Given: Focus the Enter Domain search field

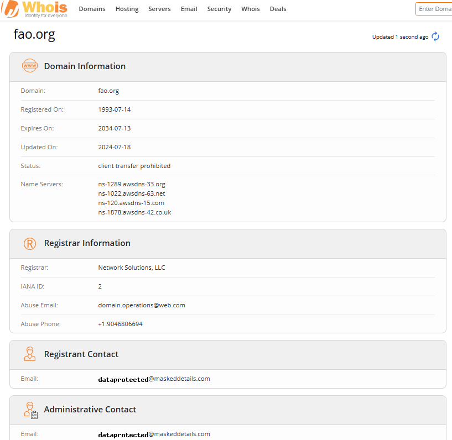Looking at the screenshot, I should (434, 9).
